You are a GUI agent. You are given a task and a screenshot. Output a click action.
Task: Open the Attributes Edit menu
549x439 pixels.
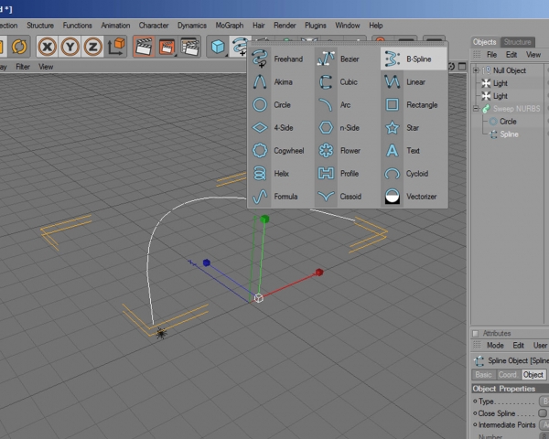pyautogui.click(x=519, y=345)
